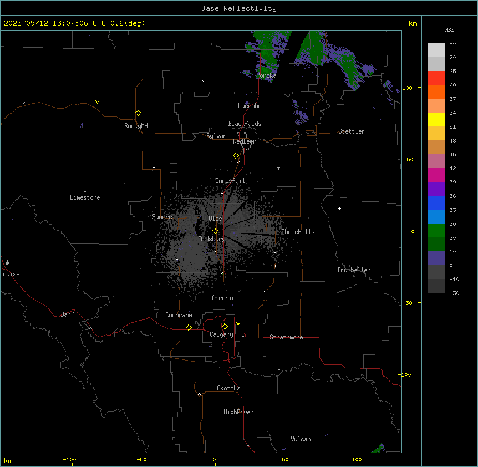Click the Sylvan label
Image resolution: width=478 pixels, height=467 pixels.
[x=216, y=136]
